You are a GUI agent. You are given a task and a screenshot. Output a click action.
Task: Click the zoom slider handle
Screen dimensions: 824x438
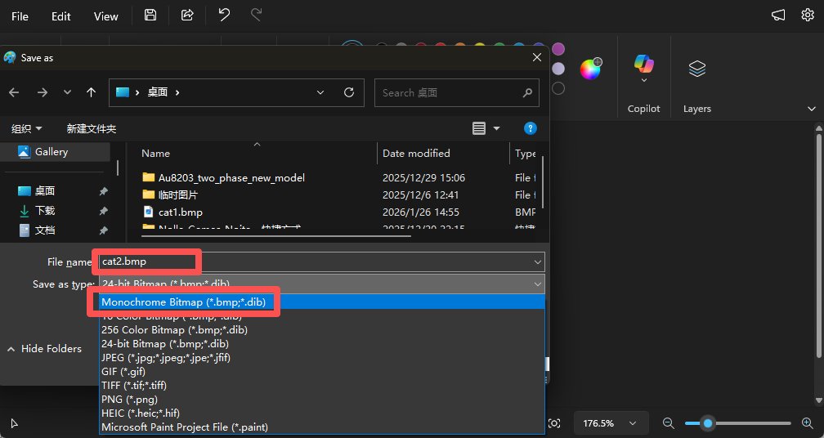(708, 423)
